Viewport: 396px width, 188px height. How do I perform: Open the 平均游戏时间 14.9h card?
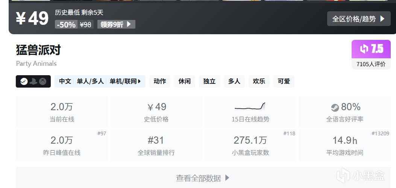click(x=345, y=145)
